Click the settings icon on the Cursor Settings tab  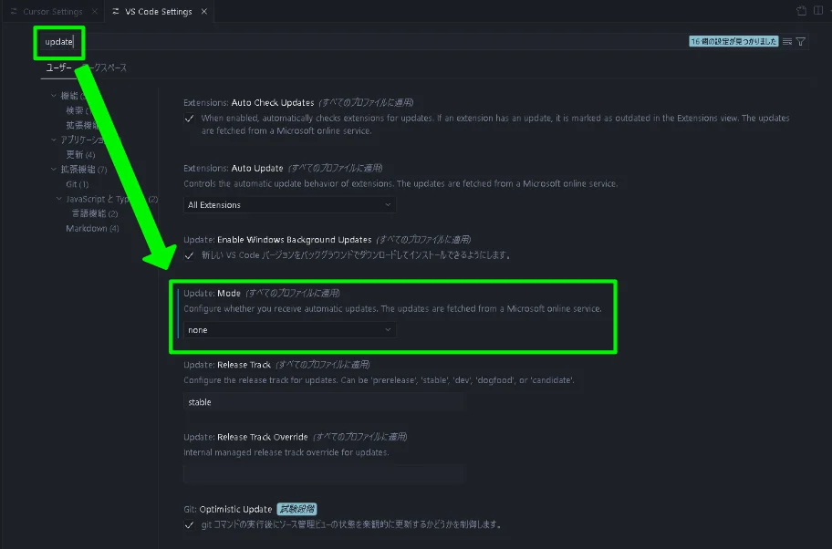point(14,11)
